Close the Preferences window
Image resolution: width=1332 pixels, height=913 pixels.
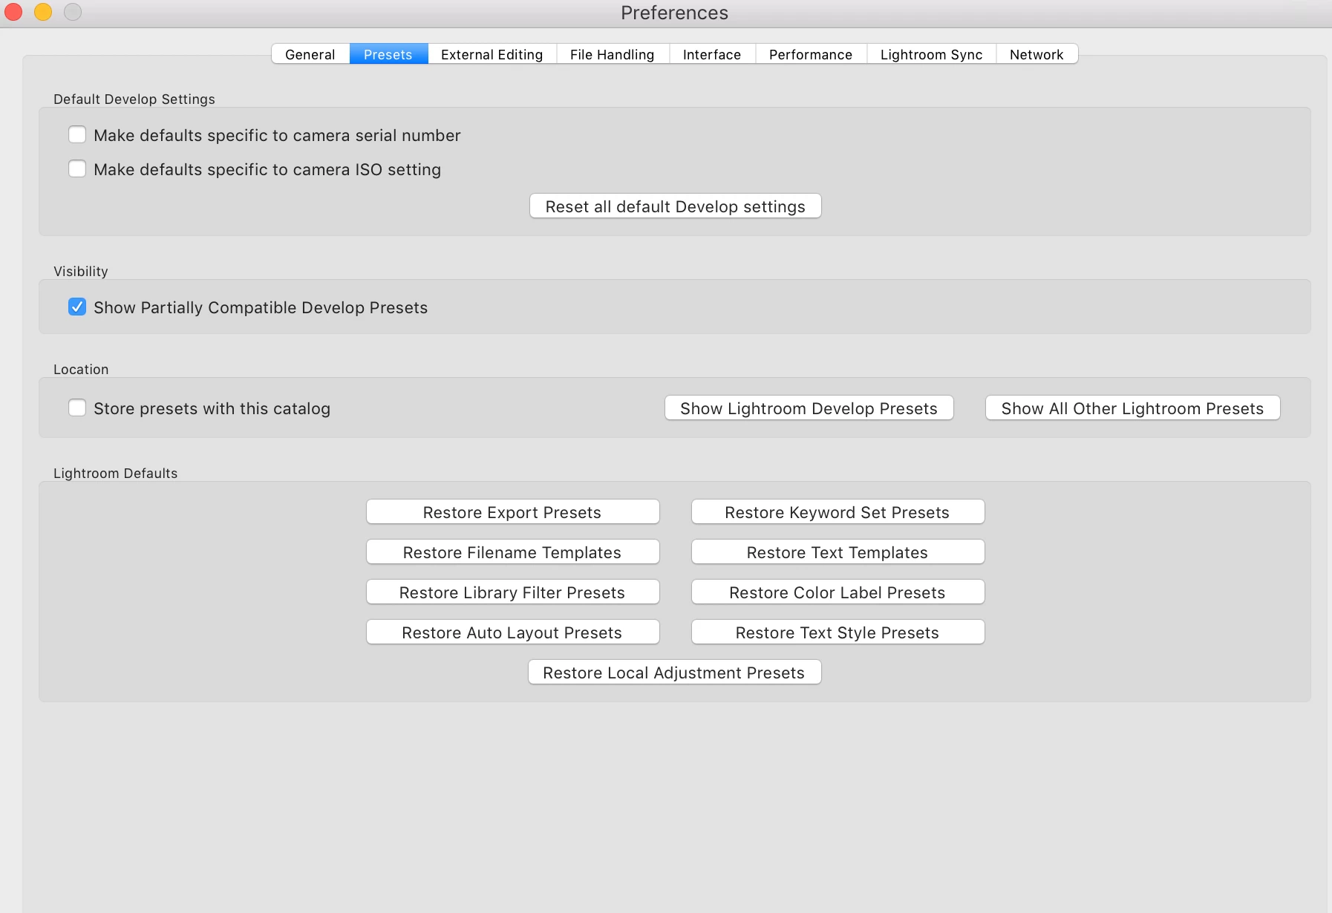14,12
